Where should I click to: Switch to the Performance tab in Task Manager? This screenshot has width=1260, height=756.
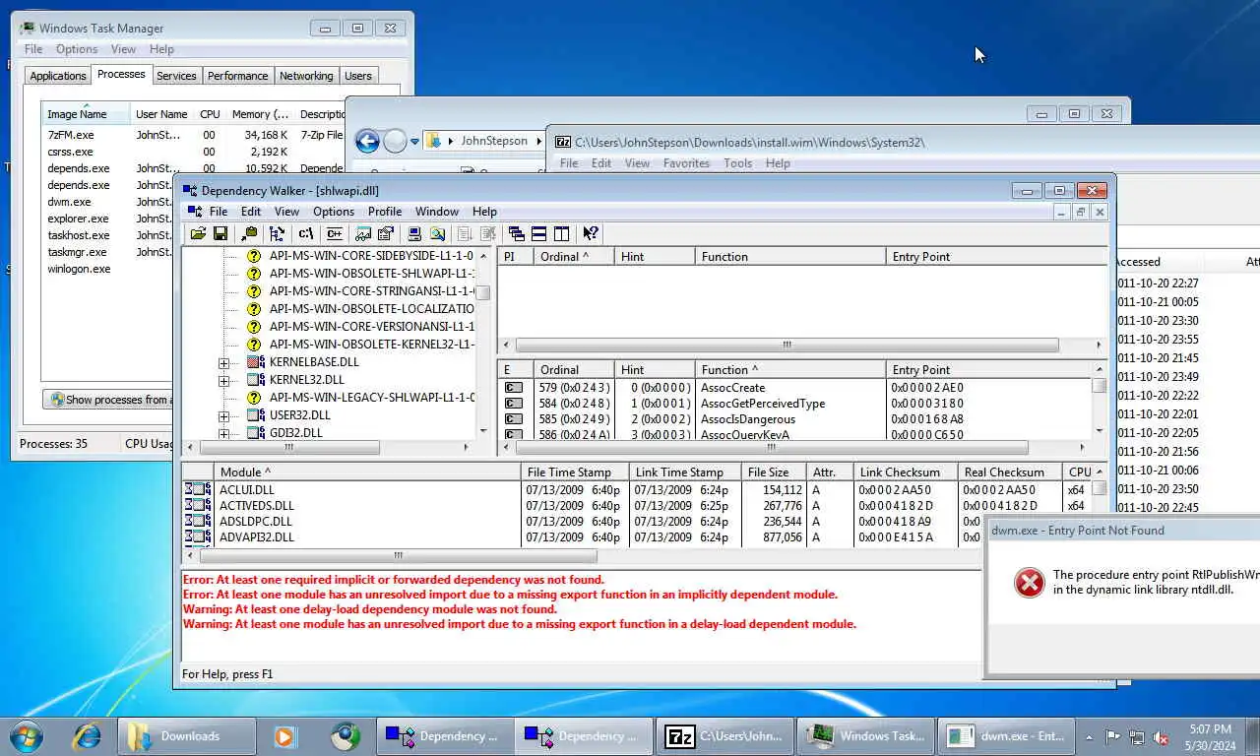tap(237, 76)
